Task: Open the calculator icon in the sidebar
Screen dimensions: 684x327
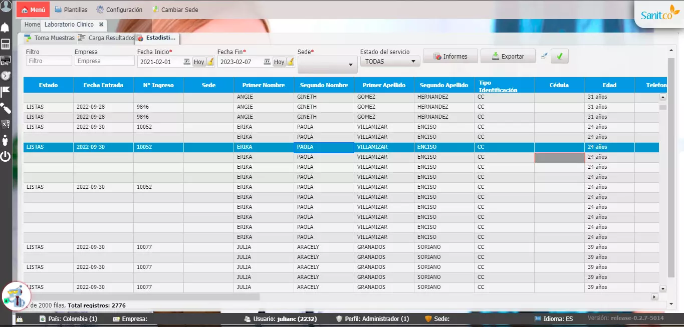Action: pos(6,44)
